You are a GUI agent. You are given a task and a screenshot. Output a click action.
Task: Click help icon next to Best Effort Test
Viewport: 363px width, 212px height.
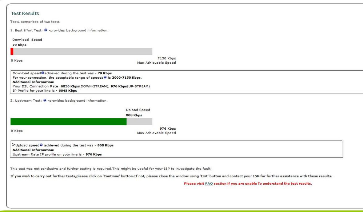(46, 30)
